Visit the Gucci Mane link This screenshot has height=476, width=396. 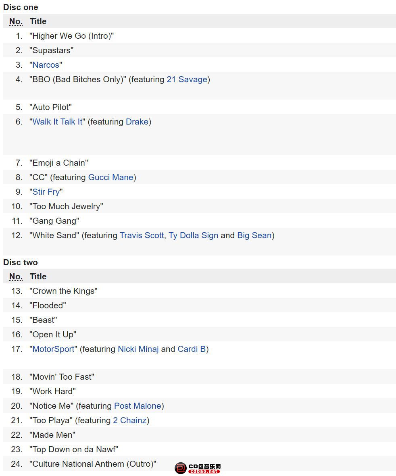point(111,177)
